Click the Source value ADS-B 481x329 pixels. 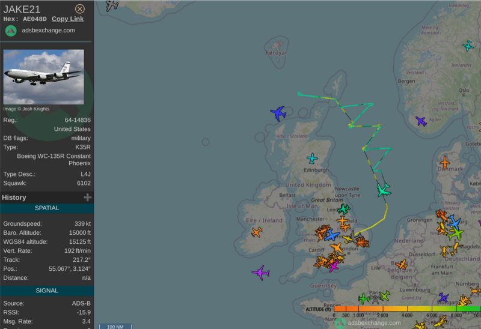[81, 303]
